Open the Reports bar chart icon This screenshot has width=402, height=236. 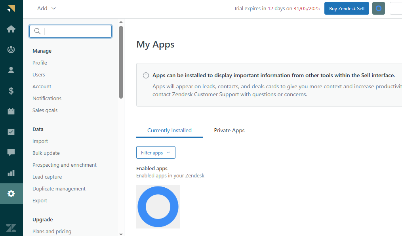[11, 173]
